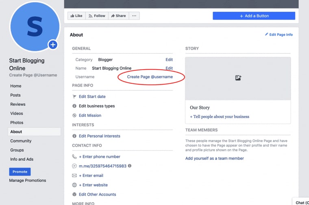
Task: Open Community in the page sidebar
Action: tap(21, 141)
